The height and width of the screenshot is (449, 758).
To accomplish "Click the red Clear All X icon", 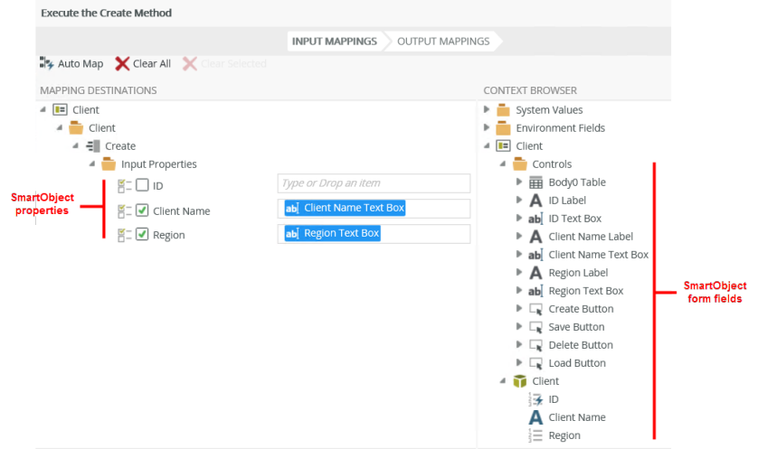I will pos(122,63).
